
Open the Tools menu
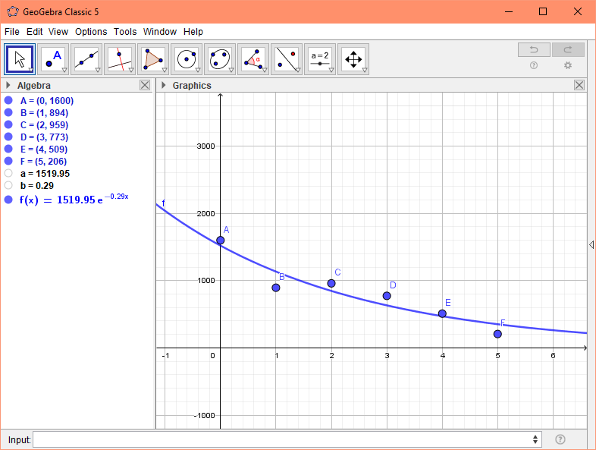pyautogui.click(x=125, y=32)
